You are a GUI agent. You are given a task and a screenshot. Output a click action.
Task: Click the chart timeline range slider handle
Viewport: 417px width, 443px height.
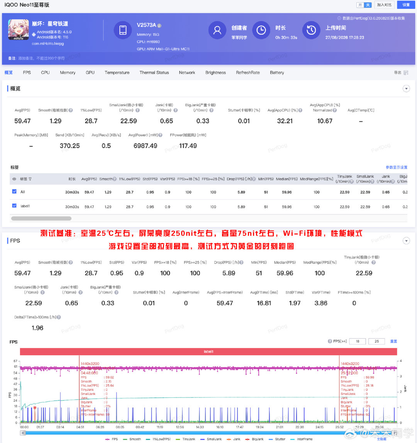(x=23, y=433)
